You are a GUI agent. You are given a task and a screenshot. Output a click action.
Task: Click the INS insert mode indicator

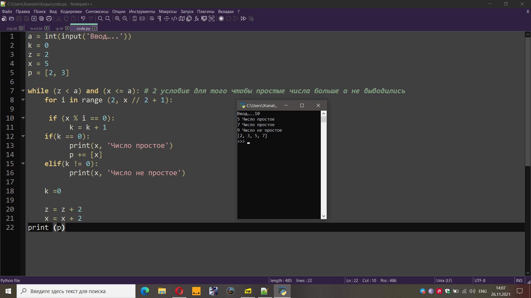tap(519, 280)
